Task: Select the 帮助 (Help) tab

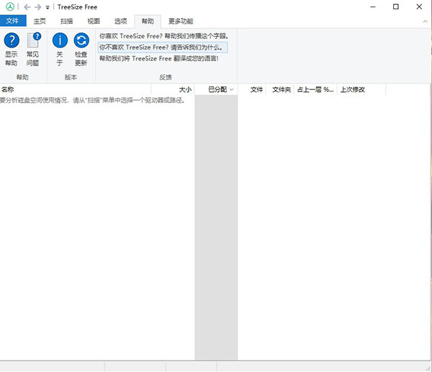Action: [x=148, y=21]
